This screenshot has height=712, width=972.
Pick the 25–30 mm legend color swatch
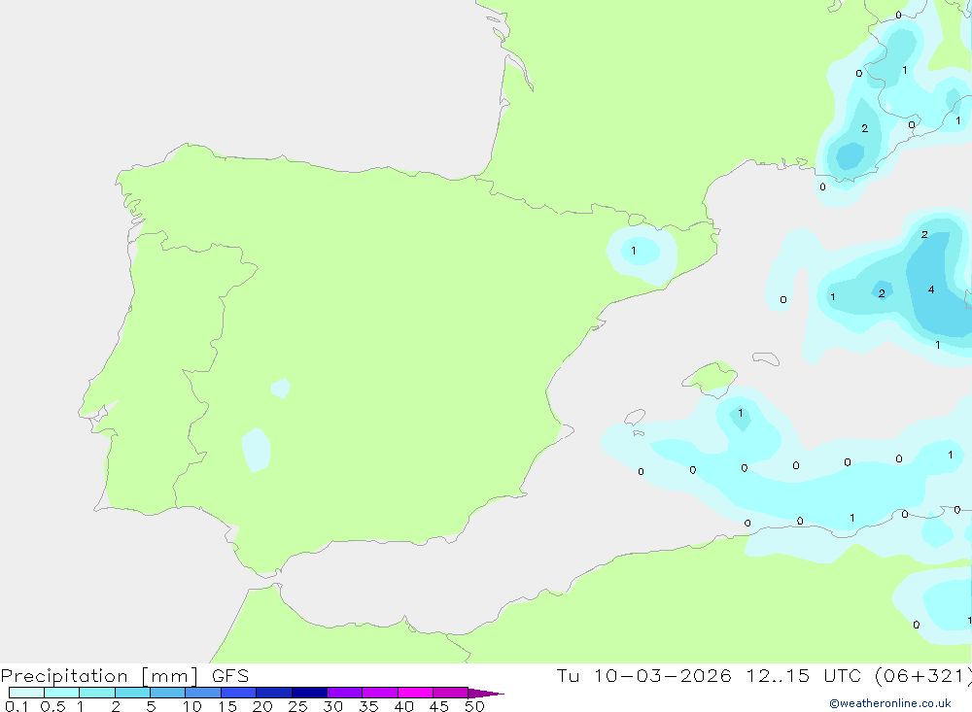309,693
